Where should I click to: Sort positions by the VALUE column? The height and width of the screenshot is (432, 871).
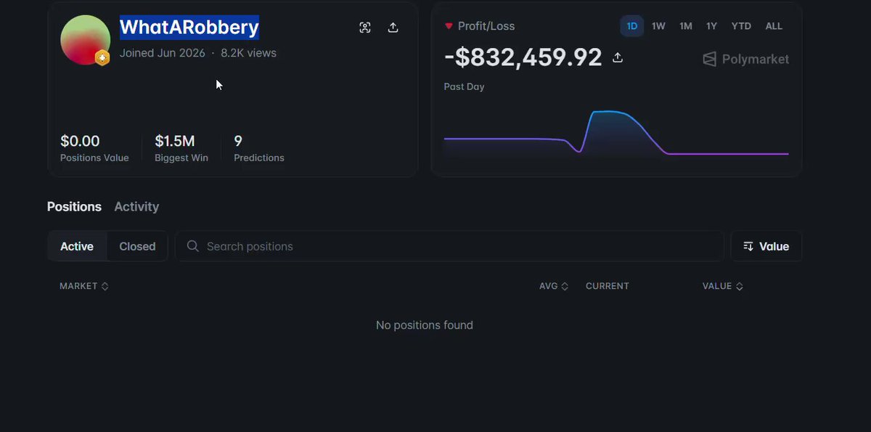[x=723, y=286]
